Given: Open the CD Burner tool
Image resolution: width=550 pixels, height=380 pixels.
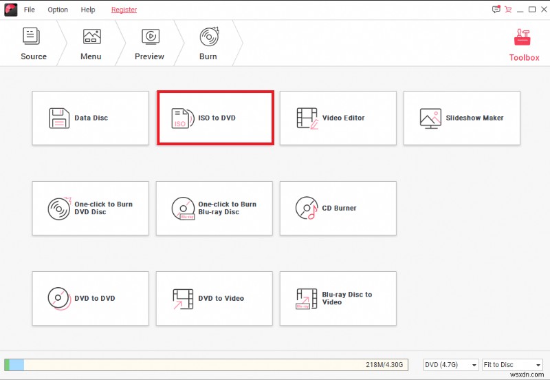Looking at the screenshot, I should (x=338, y=209).
